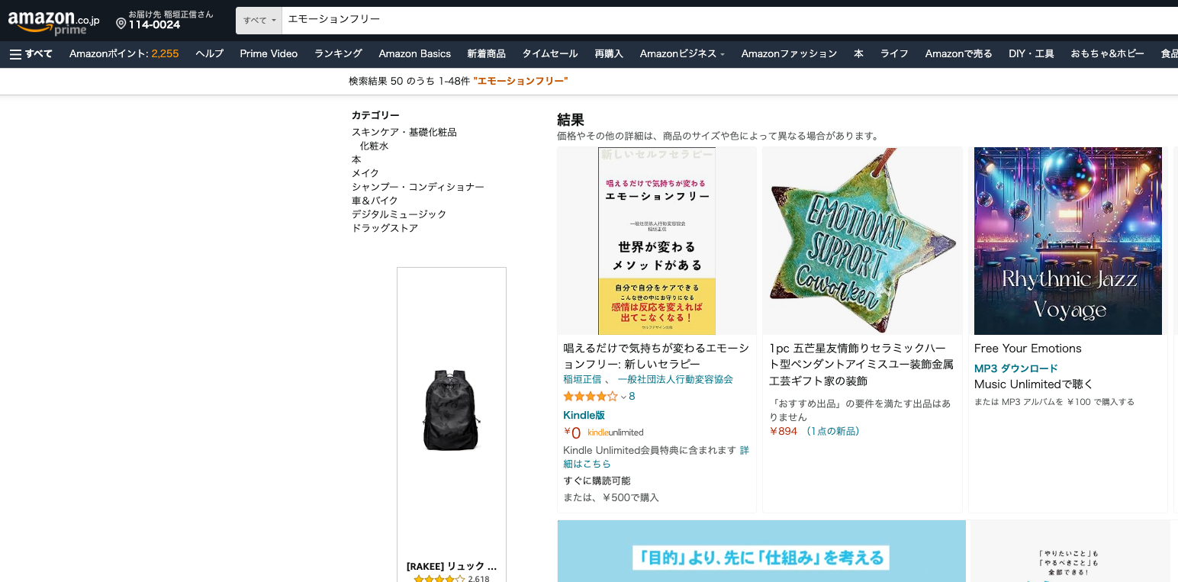Click the kindleunlimited logo
This screenshot has height=582, width=1178.
coord(615,432)
